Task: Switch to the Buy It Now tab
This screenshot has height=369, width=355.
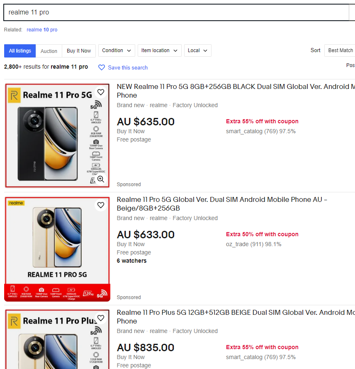Action: (79, 51)
